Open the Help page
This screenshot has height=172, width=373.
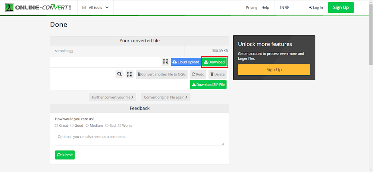click(x=265, y=7)
